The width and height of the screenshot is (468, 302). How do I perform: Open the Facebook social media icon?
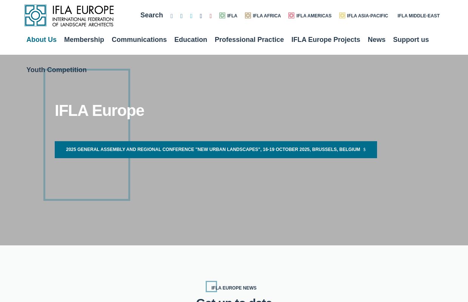172,16
